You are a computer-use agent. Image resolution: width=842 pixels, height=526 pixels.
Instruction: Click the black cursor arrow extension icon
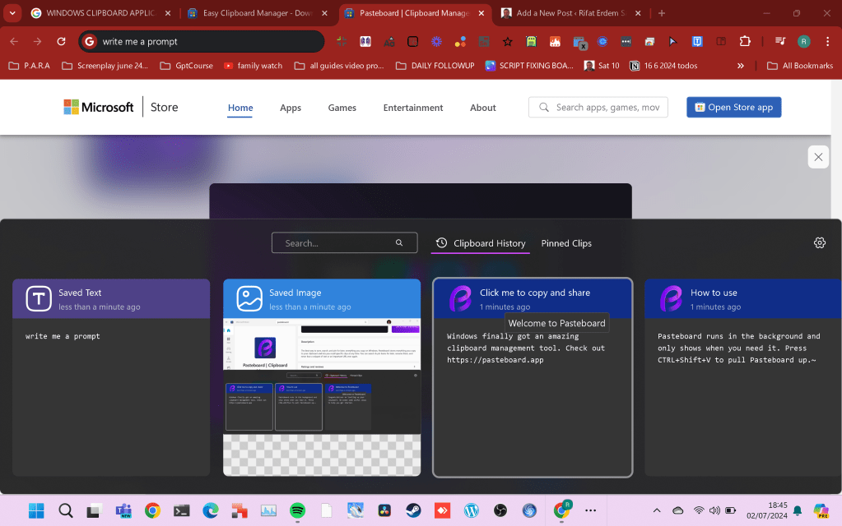click(x=672, y=41)
